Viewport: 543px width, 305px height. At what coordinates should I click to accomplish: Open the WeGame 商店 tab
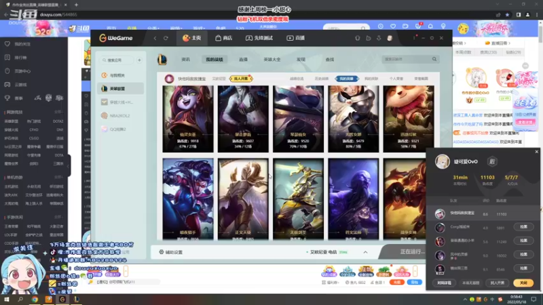point(224,38)
